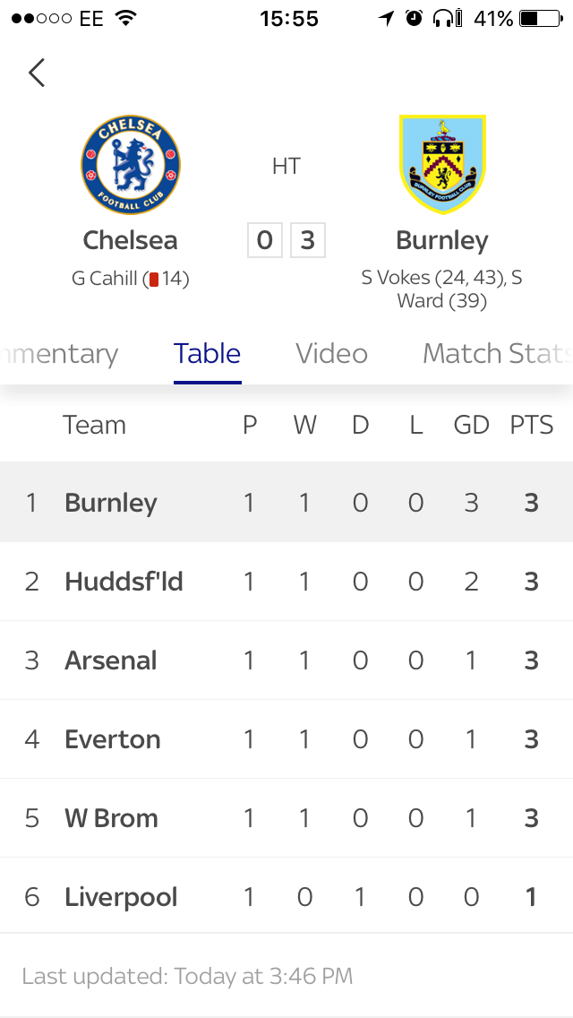
Task: Switch to the Video tab
Action: click(x=331, y=354)
